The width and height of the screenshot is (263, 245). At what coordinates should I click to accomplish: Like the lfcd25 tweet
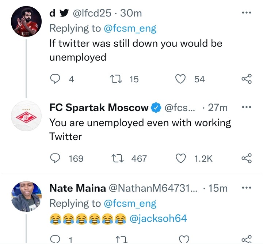[182, 79]
